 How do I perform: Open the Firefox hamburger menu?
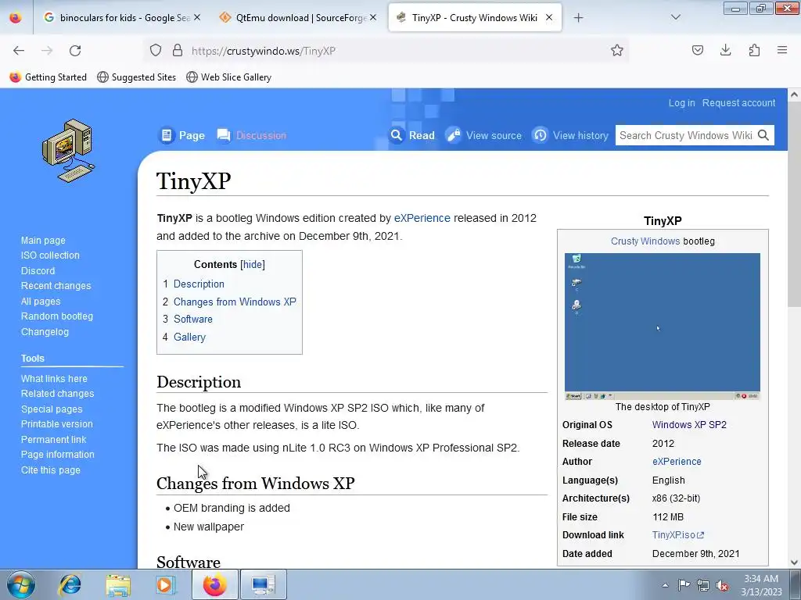782,50
